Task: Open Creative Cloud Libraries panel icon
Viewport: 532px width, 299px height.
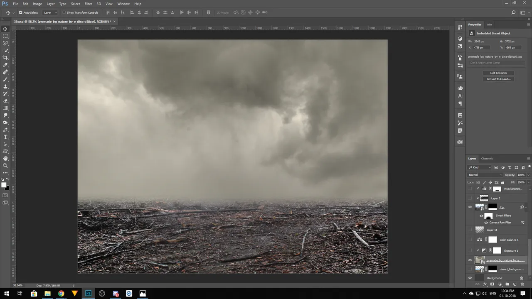Action: (460, 142)
